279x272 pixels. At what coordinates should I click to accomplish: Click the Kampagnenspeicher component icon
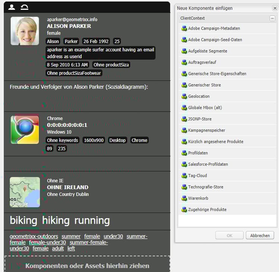point(184,130)
